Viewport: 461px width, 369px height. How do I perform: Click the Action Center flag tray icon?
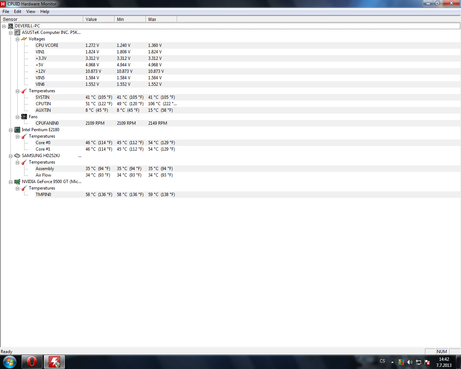[x=427, y=362]
